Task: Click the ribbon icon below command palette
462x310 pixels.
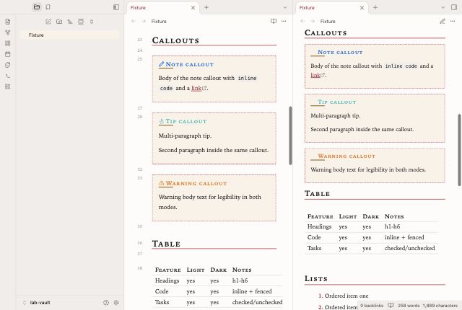Action: coord(8,87)
